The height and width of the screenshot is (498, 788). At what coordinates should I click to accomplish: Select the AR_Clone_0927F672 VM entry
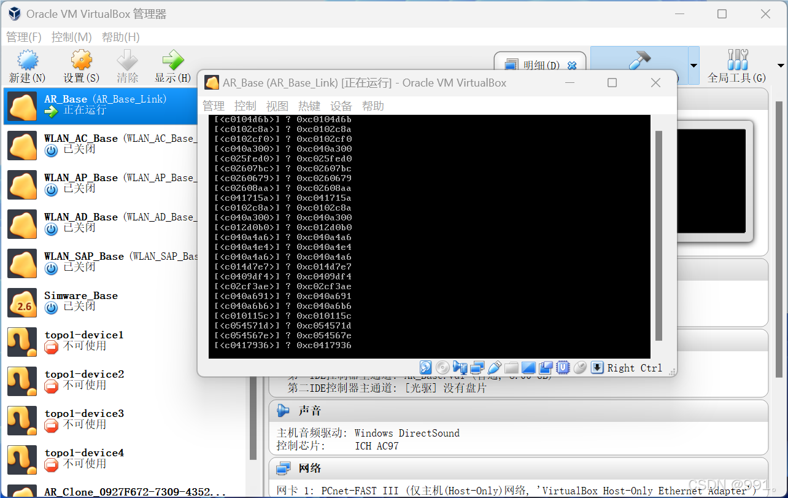pos(123,491)
